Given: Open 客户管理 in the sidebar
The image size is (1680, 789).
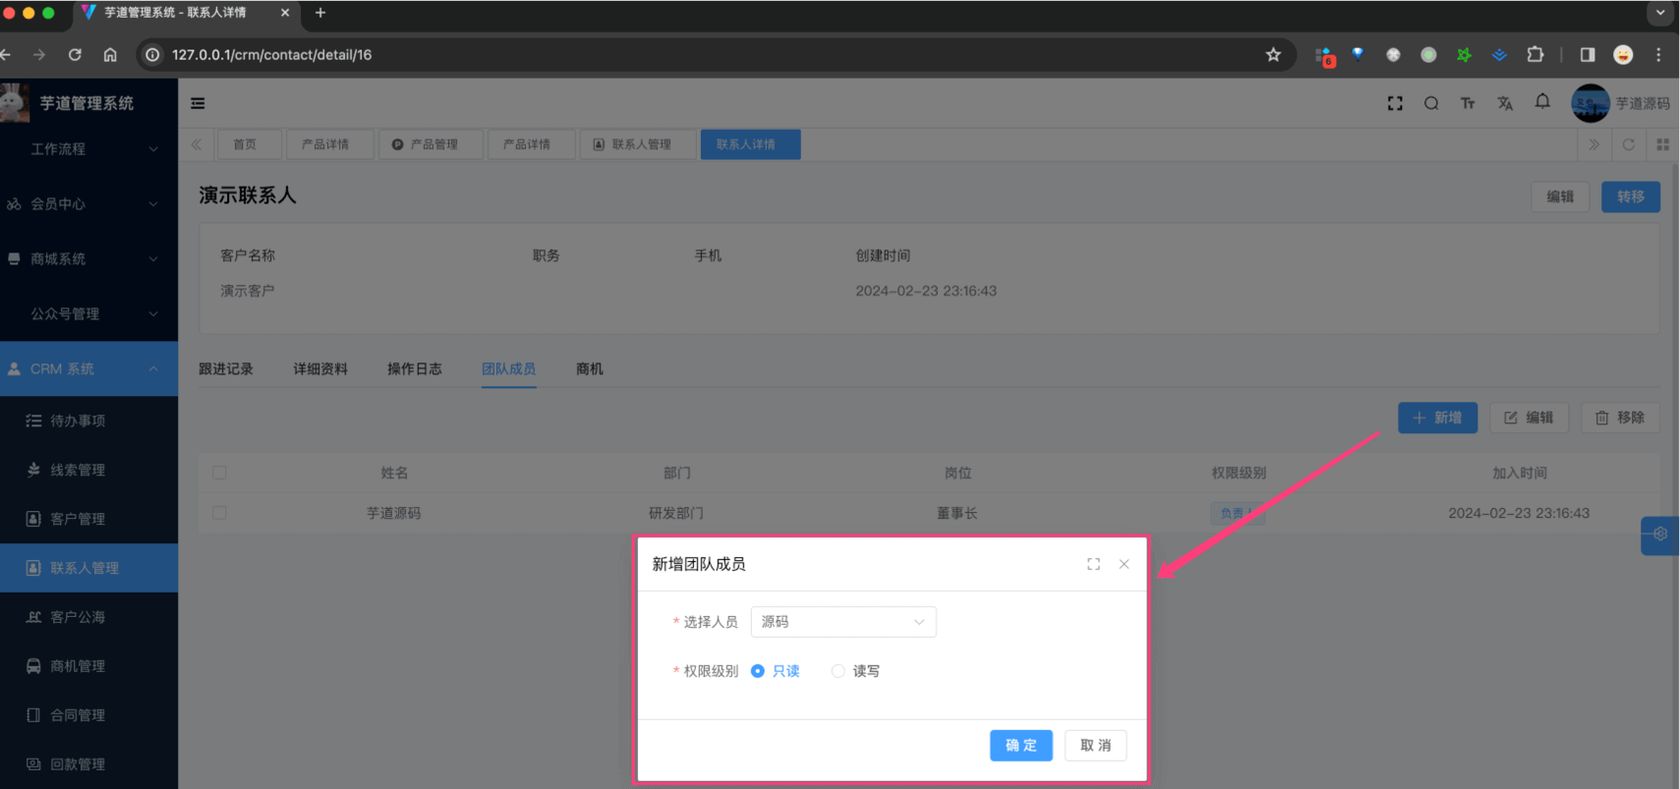Looking at the screenshot, I should coord(78,519).
